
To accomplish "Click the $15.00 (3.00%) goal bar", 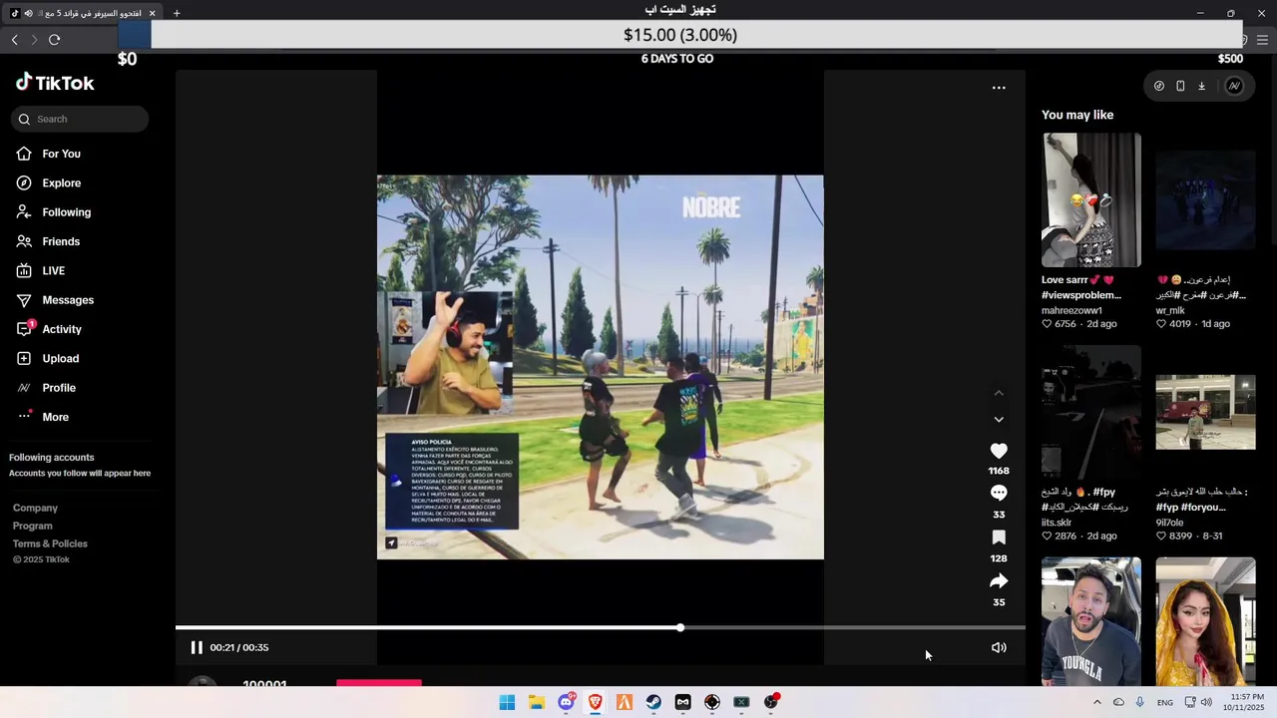I will point(680,35).
